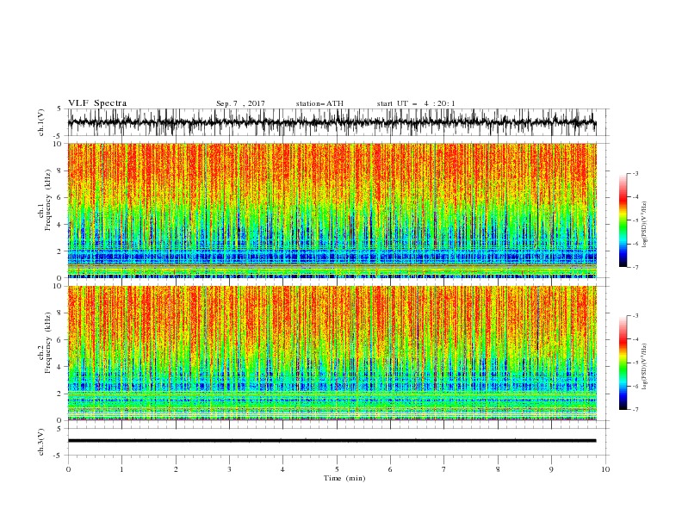Click the upper color bar "log(PSD)" label
The height and width of the screenshot is (527, 682).
pyautogui.click(x=645, y=225)
